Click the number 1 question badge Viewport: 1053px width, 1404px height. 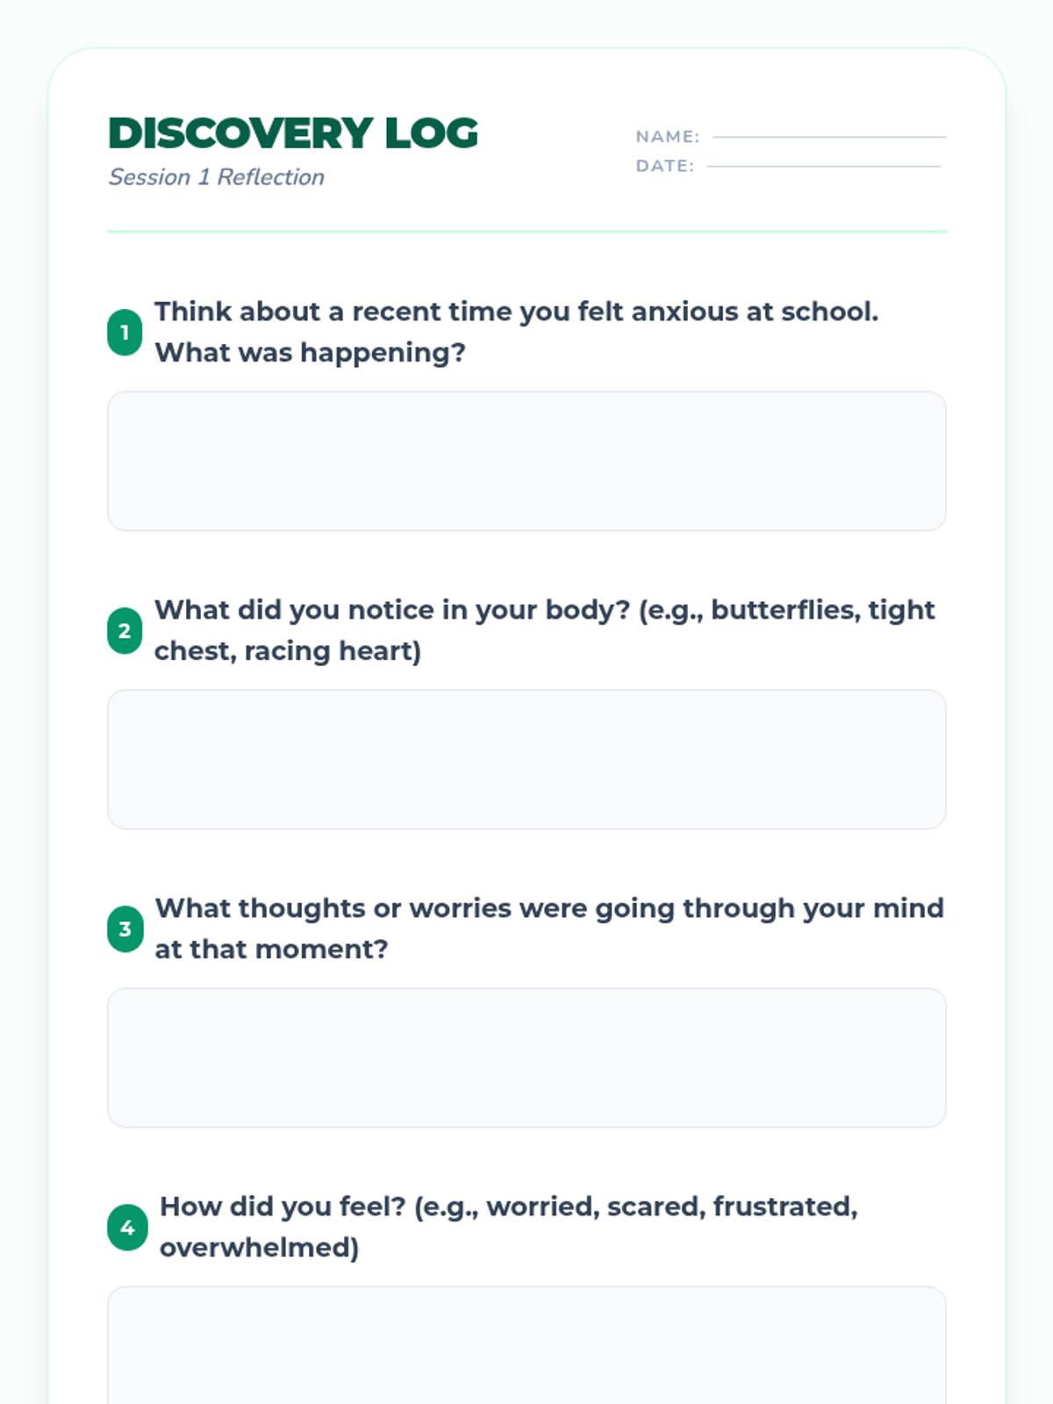click(x=125, y=333)
